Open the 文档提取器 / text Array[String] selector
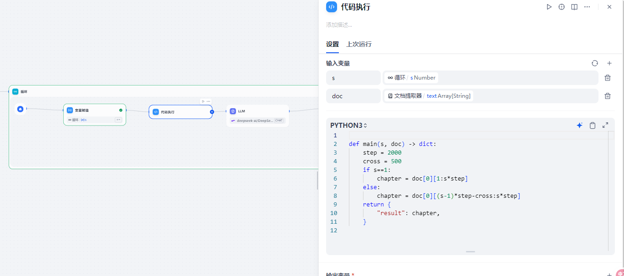This screenshot has height=276, width=624. click(x=491, y=96)
